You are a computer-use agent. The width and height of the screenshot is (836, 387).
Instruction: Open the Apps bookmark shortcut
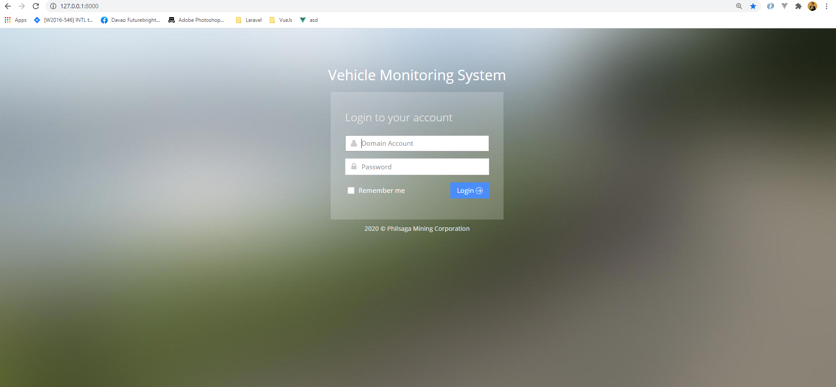[x=16, y=20]
